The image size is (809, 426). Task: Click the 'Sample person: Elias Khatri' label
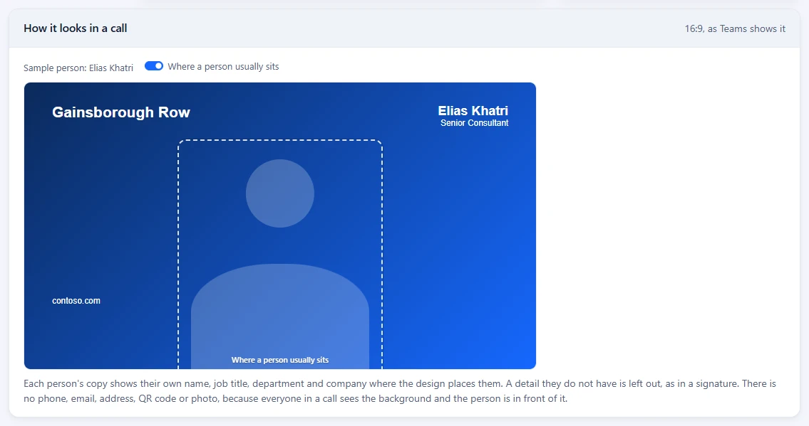(78, 68)
